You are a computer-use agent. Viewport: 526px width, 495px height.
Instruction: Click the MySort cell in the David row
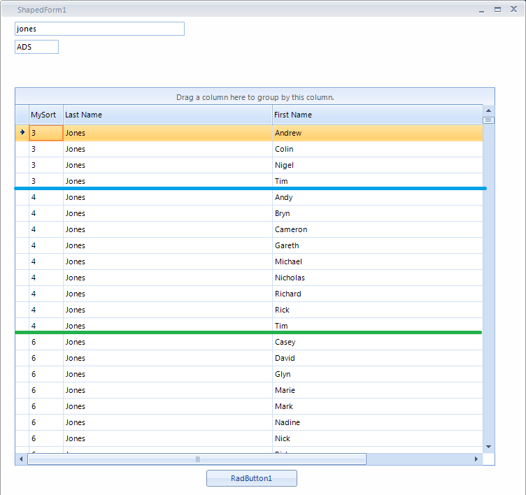(46, 358)
